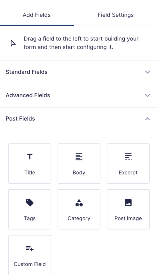The image size is (158, 280).
Task: Select the Excerpt field icon
Action: pos(128,156)
